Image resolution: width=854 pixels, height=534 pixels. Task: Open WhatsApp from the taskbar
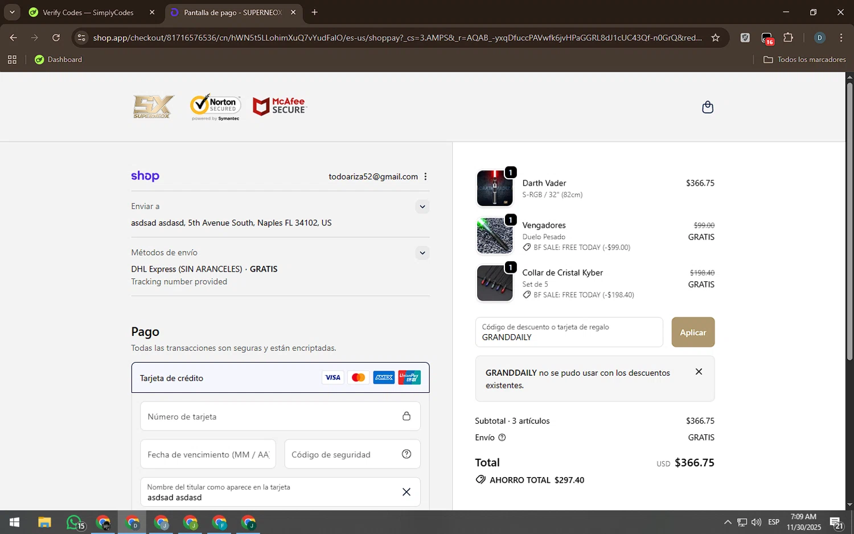click(75, 522)
